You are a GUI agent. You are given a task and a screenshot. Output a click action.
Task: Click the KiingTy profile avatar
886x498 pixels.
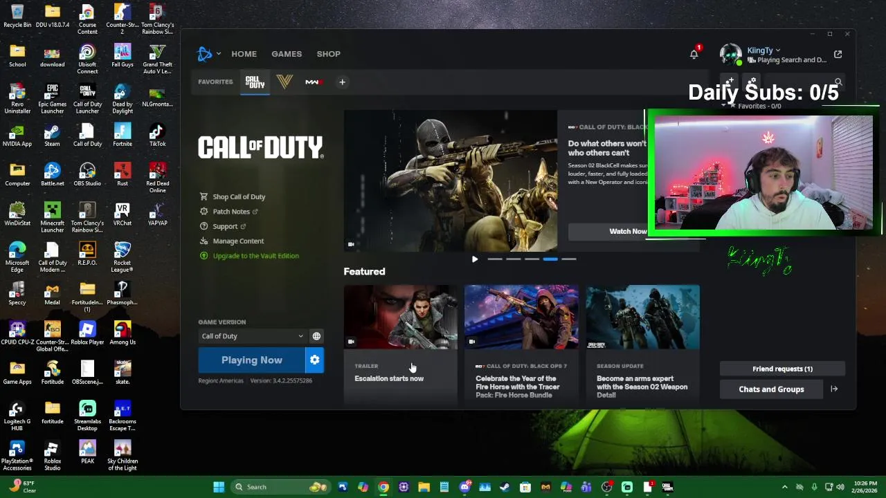731,55
